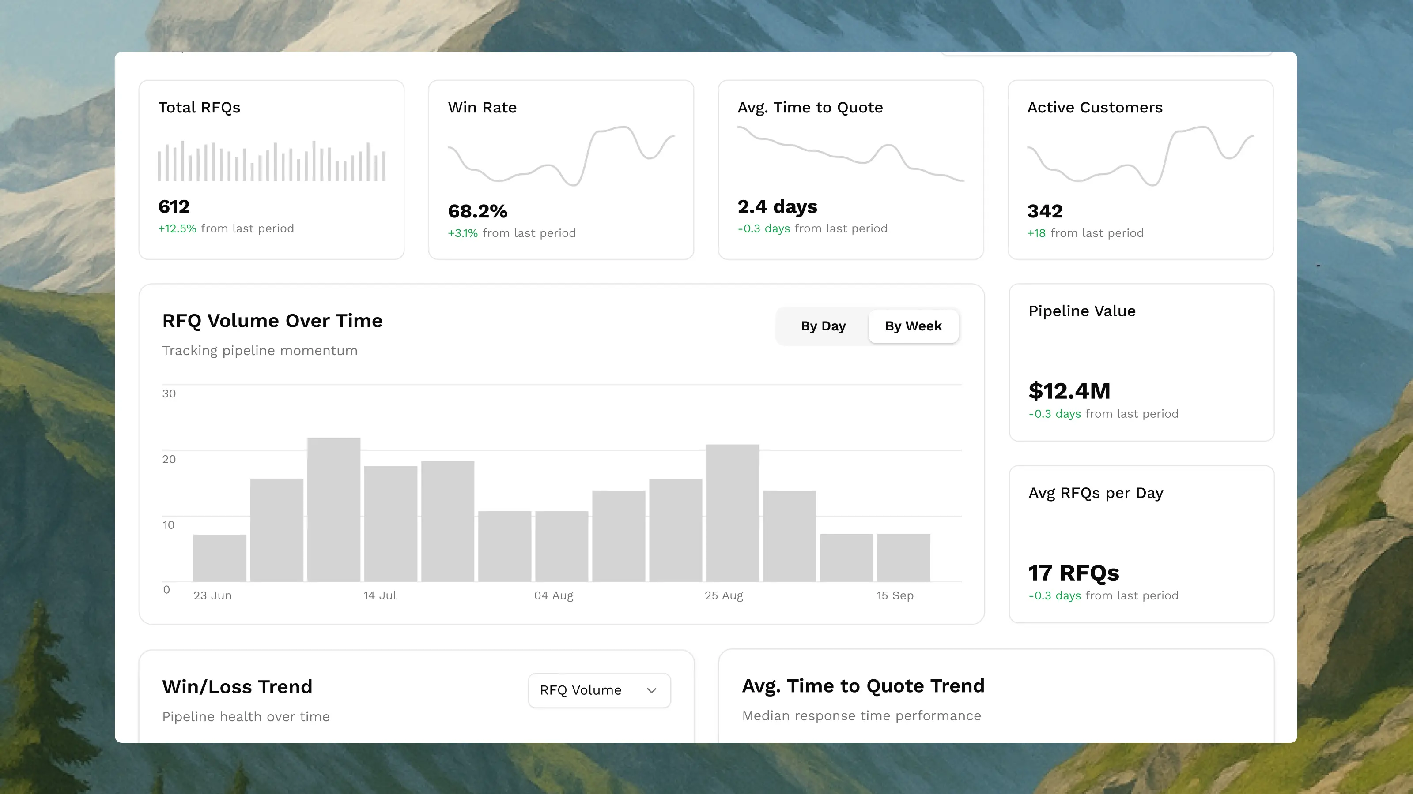
Task: Click the 14 Jul axis label
Action: (x=380, y=595)
